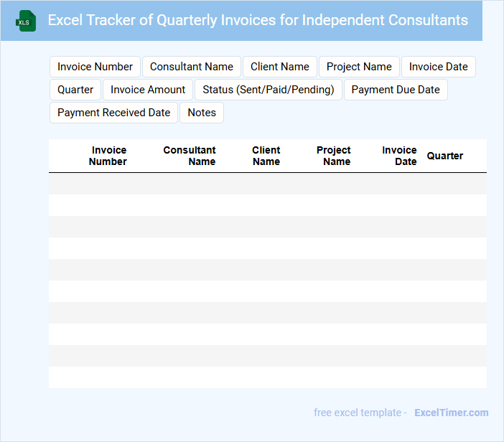Select the Payment Received Date tag
Viewport: 504px width, 442px height.
click(x=113, y=113)
